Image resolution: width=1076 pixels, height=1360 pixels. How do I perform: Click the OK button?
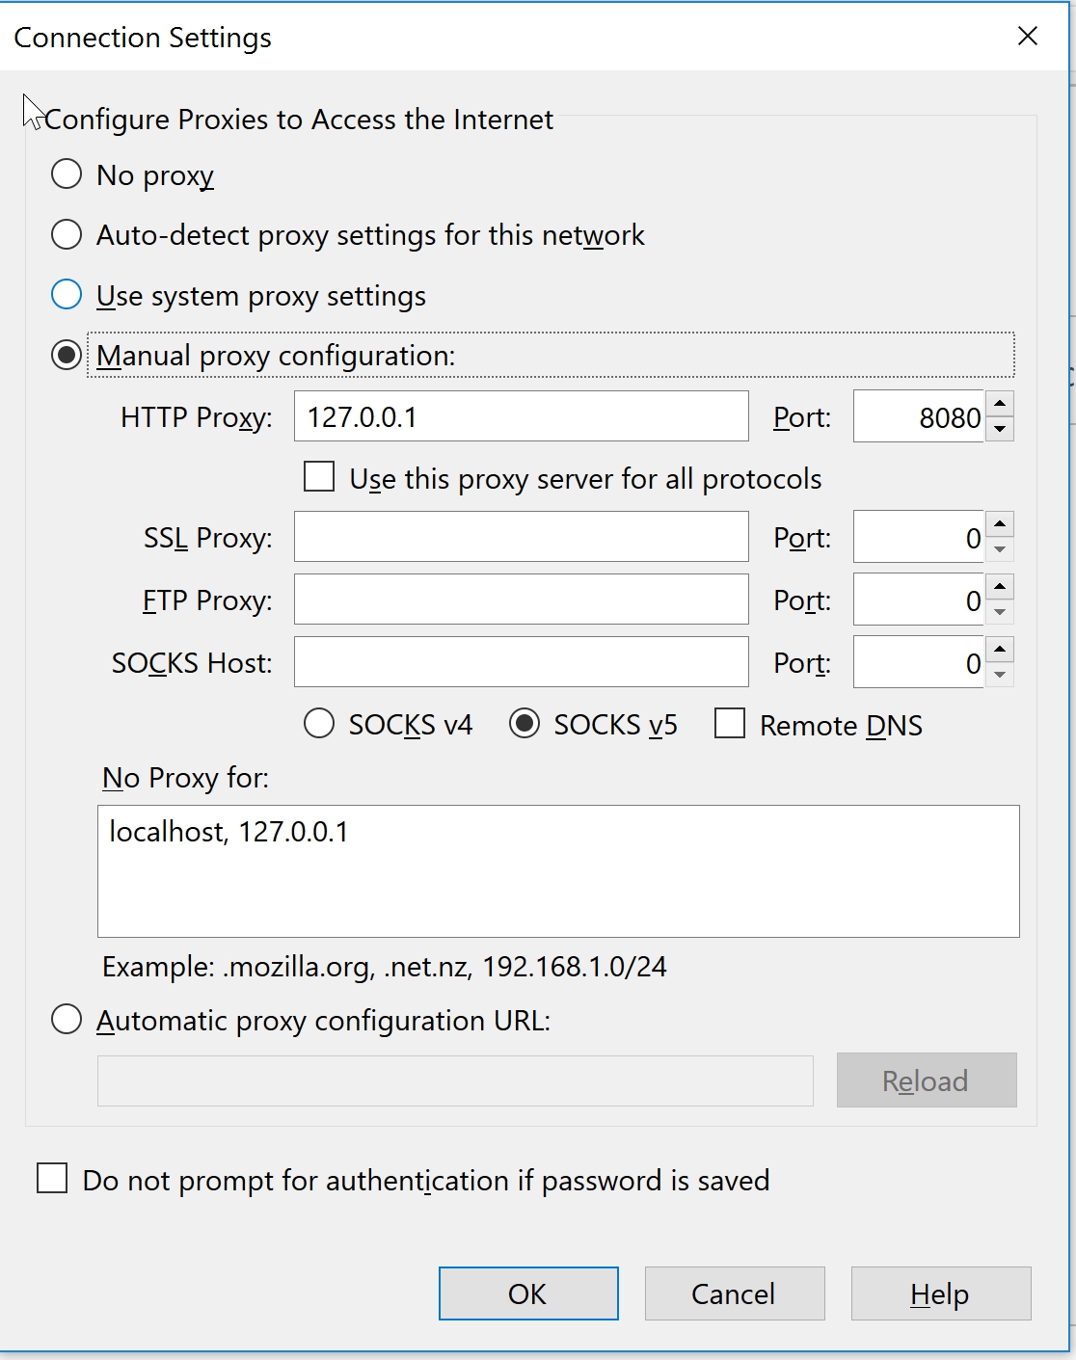point(527,1293)
